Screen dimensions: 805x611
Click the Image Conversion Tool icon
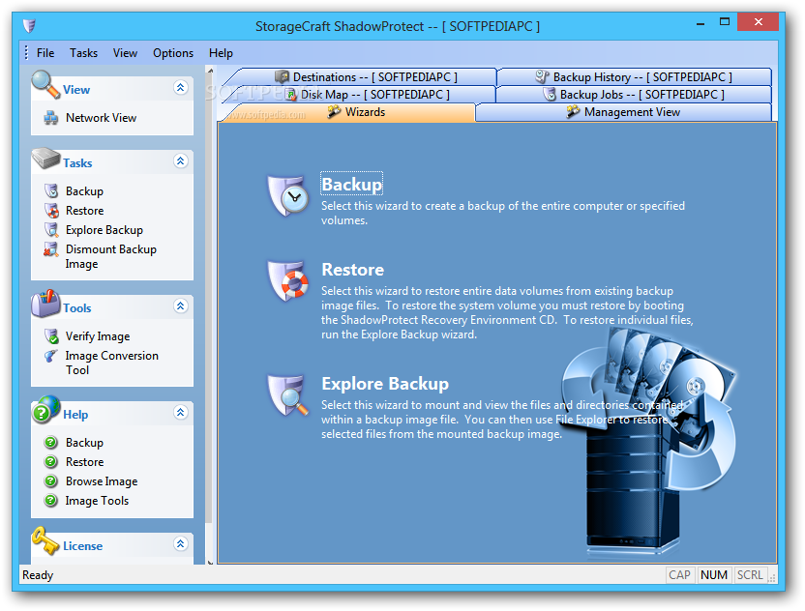(51, 356)
